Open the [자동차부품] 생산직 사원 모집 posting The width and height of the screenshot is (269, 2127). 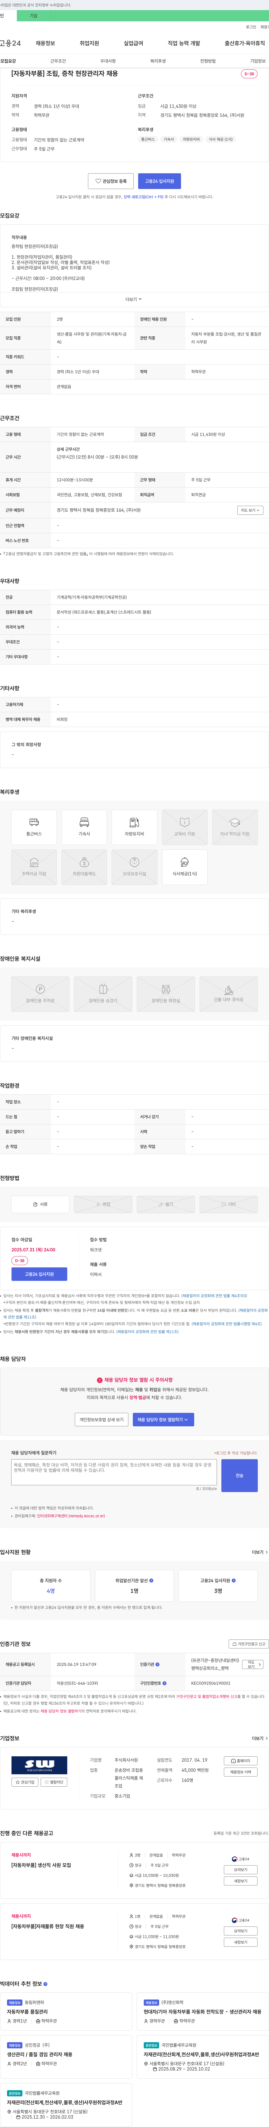41,1865
